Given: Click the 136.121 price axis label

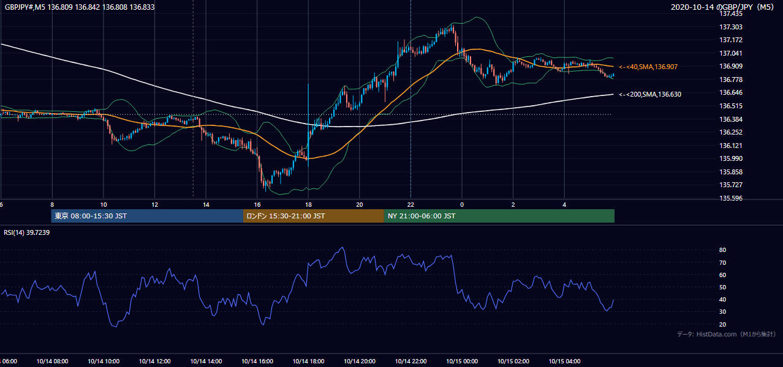Looking at the screenshot, I should pos(731,146).
